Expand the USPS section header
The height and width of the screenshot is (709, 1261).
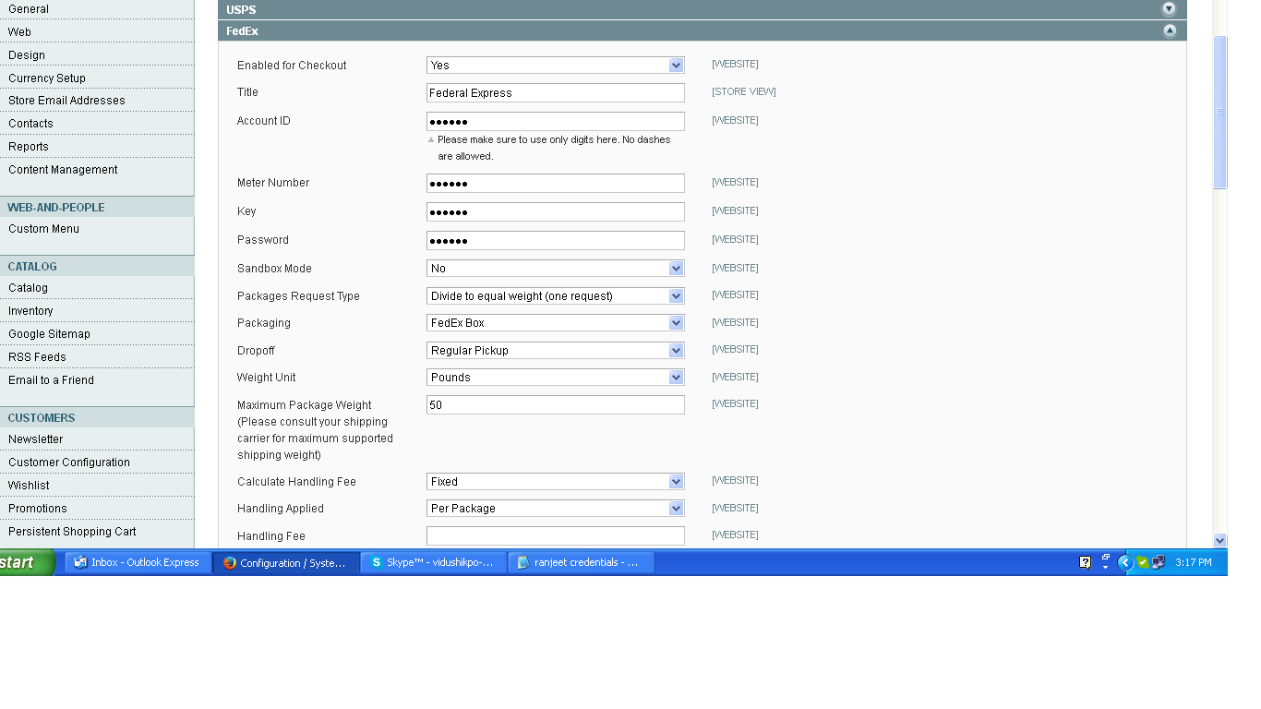(x=703, y=9)
